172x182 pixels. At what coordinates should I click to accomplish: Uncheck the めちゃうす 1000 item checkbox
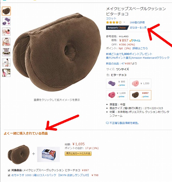pyautogui.click(x=9, y=175)
